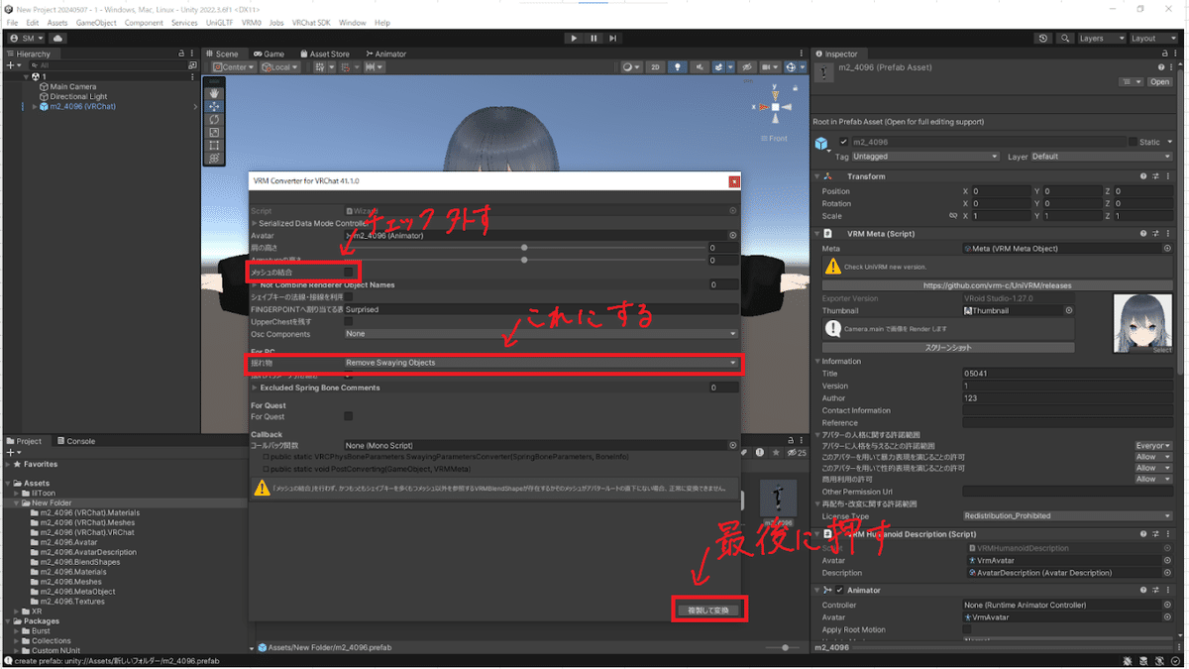Expand Excluded Spring Bone Comments foldout
This screenshot has width=1189, height=669.
tap(255, 388)
